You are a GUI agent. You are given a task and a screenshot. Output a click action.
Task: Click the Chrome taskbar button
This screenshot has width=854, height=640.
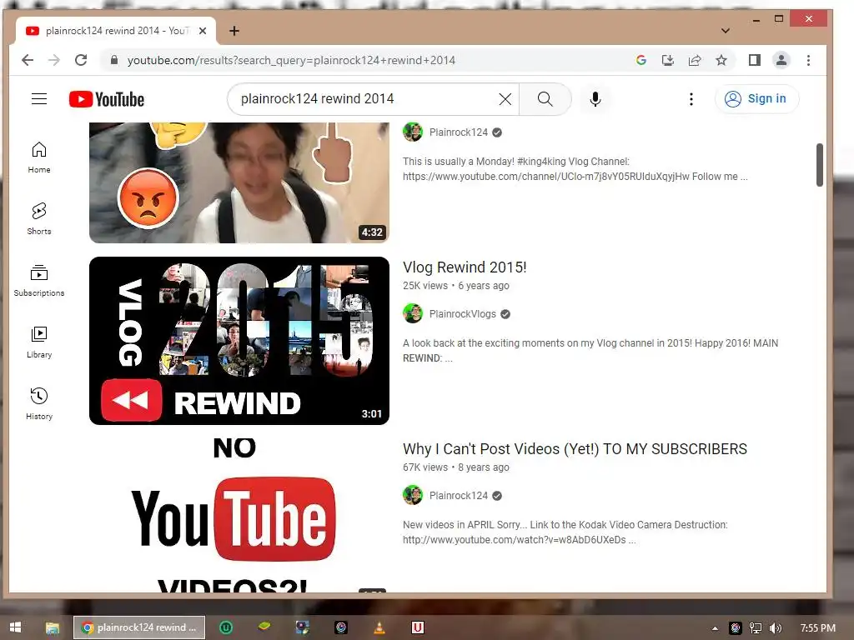pos(139,627)
